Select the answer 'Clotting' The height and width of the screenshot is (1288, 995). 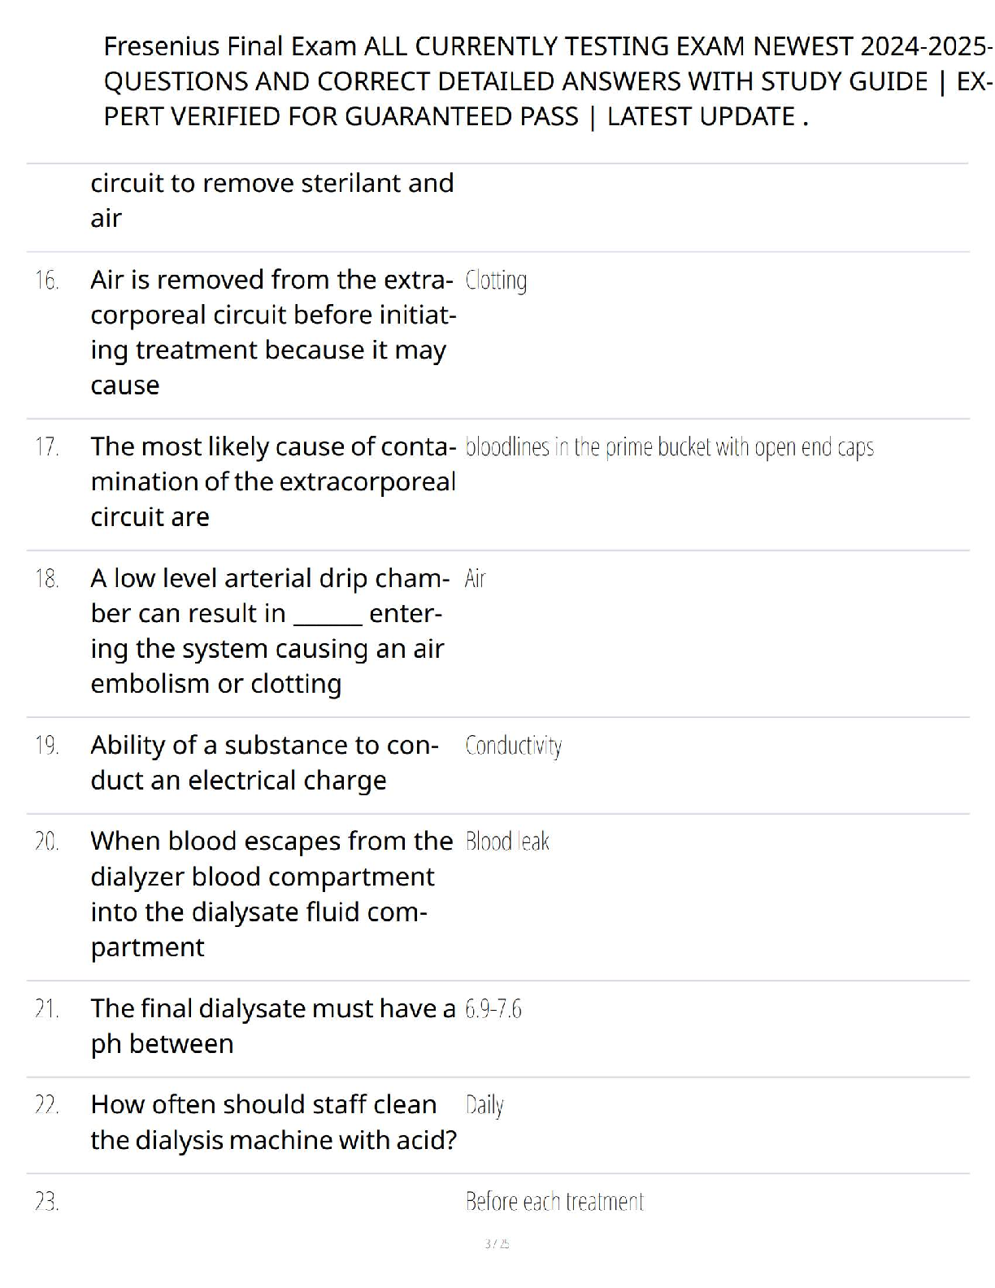496,281
